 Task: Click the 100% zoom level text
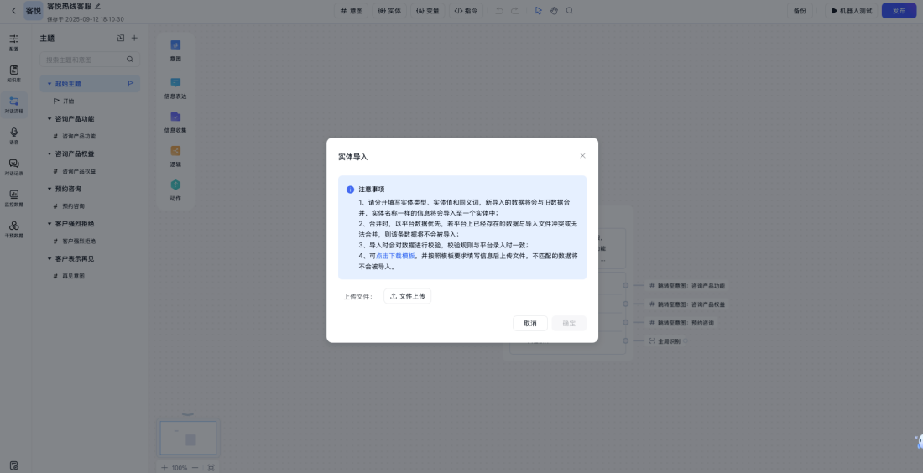pos(180,468)
